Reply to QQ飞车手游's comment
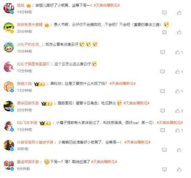 point(163,130)
